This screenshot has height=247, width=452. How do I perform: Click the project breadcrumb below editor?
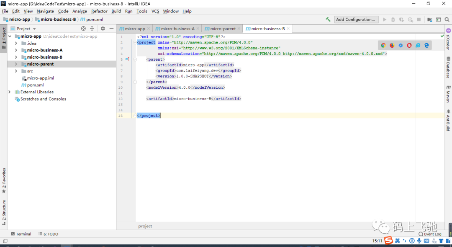(x=145, y=226)
